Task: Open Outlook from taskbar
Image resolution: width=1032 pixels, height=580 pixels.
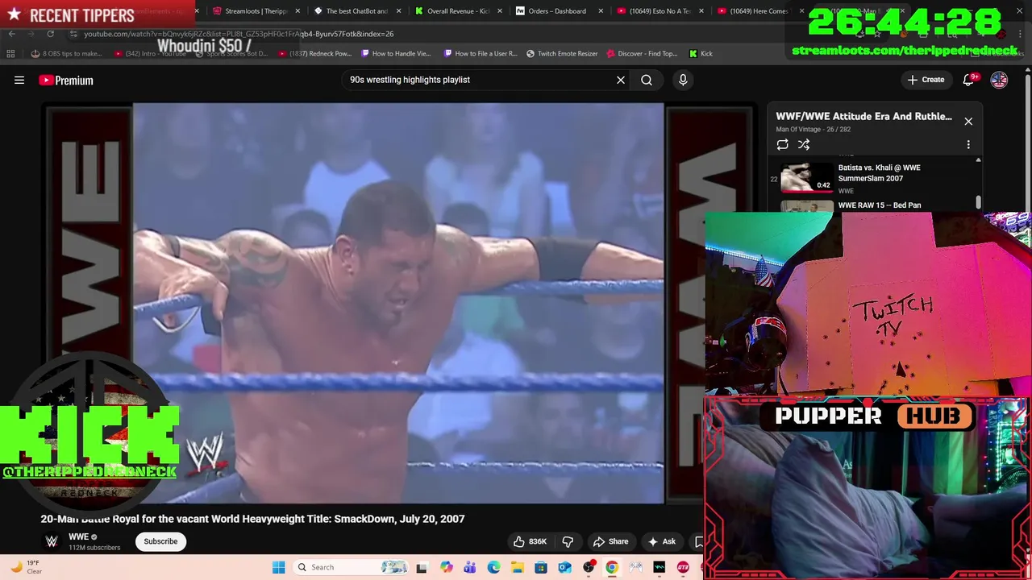Action: 564,567
